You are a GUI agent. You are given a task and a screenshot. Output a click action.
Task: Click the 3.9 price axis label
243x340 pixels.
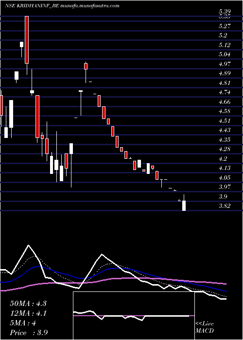point(223,196)
